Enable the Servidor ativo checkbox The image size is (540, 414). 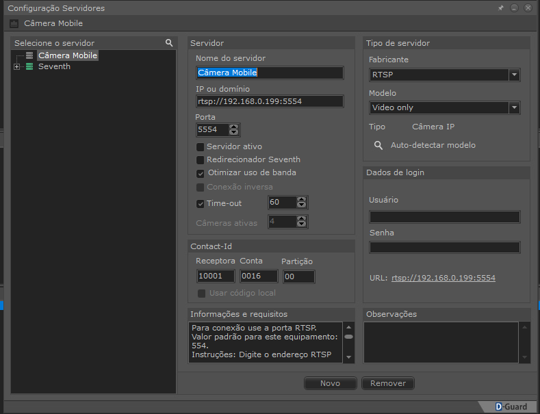pyautogui.click(x=201, y=146)
